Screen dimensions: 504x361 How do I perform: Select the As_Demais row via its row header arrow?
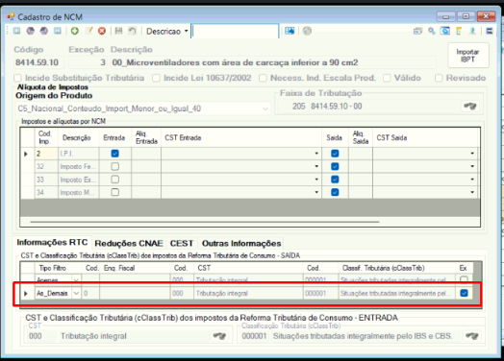pos(26,293)
